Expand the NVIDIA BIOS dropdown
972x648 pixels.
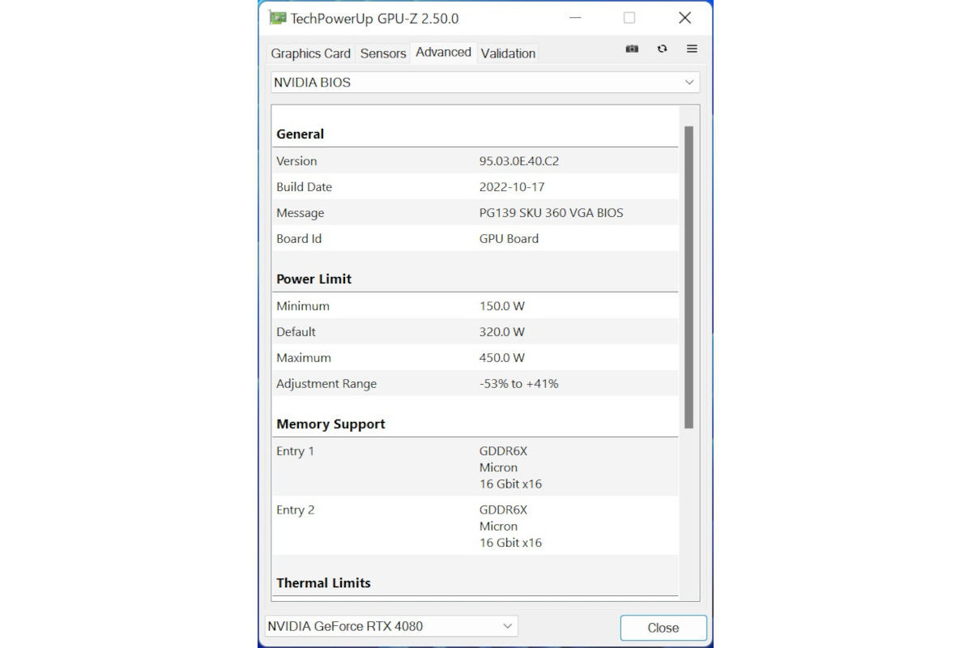[485, 83]
